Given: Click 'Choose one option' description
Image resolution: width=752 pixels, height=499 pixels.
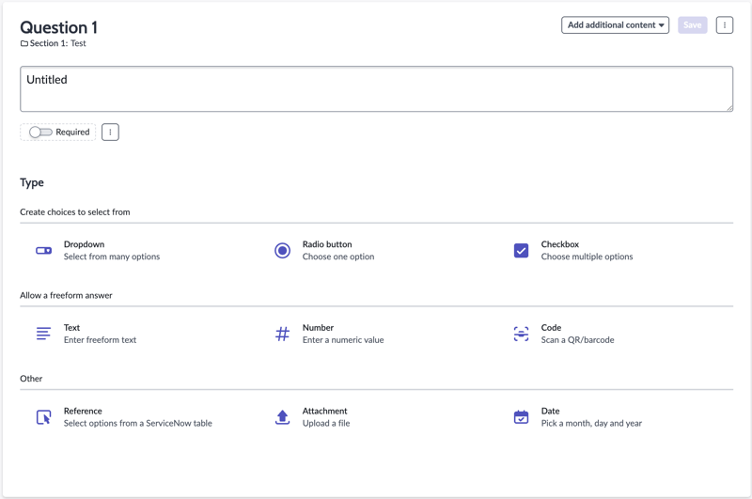Looking at the screenshot, I should click(338, 257).
